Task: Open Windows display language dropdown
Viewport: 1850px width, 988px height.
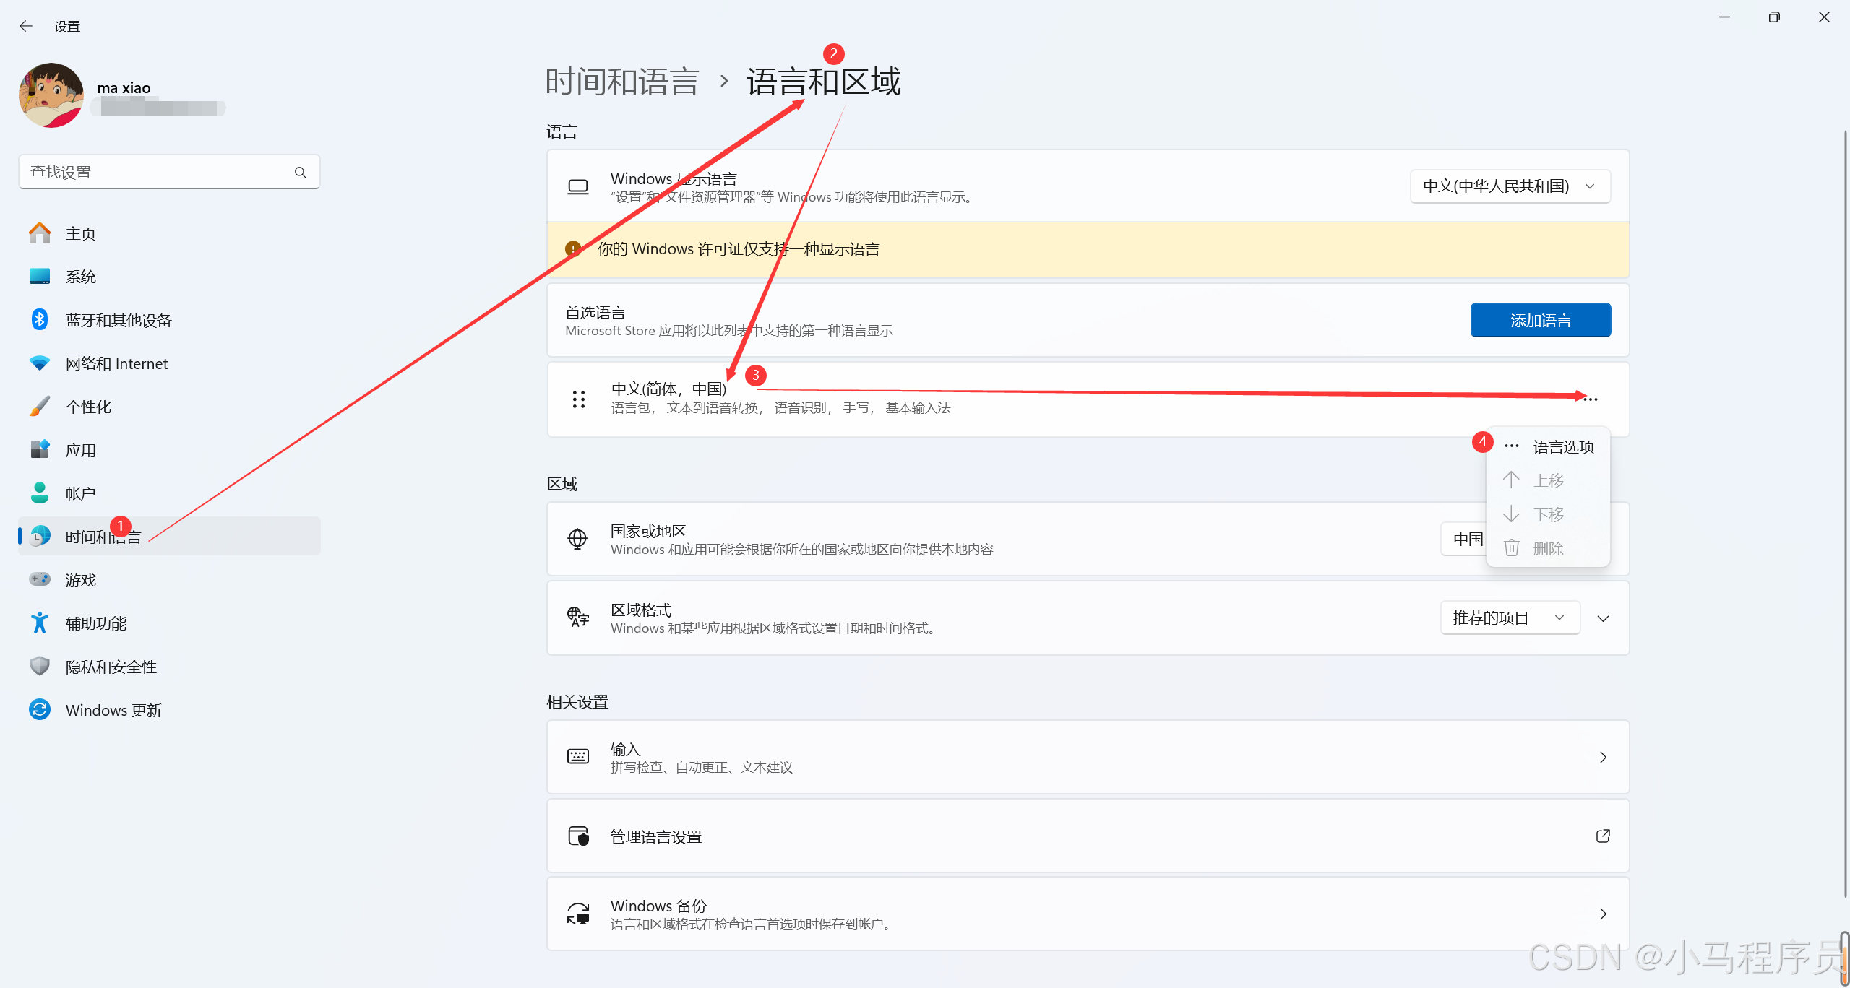Action: coord(1510,186)
